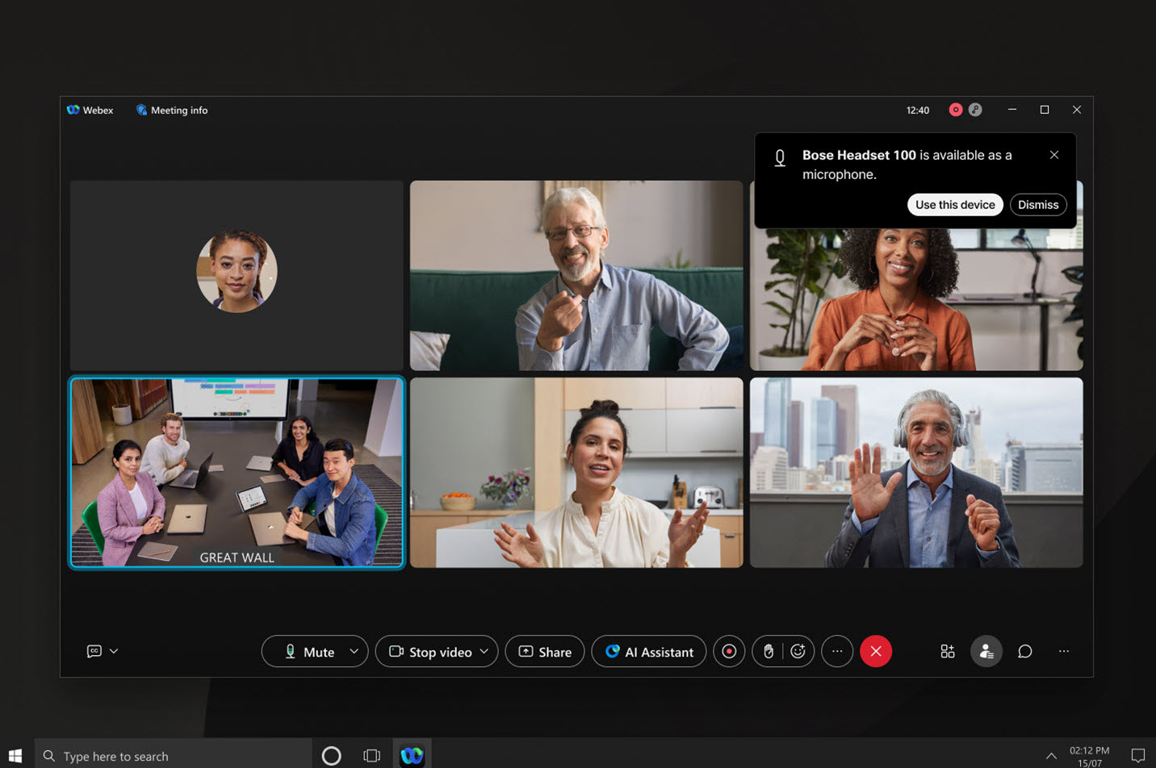The image size is (1156, 768).
Task: Open audio options dropdown next to Mute
Action: point(354,651)
